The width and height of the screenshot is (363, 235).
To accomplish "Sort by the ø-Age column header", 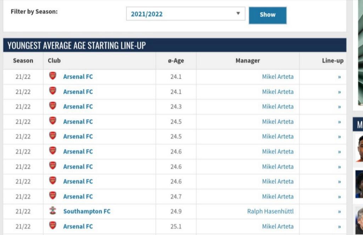I will 176,61.
